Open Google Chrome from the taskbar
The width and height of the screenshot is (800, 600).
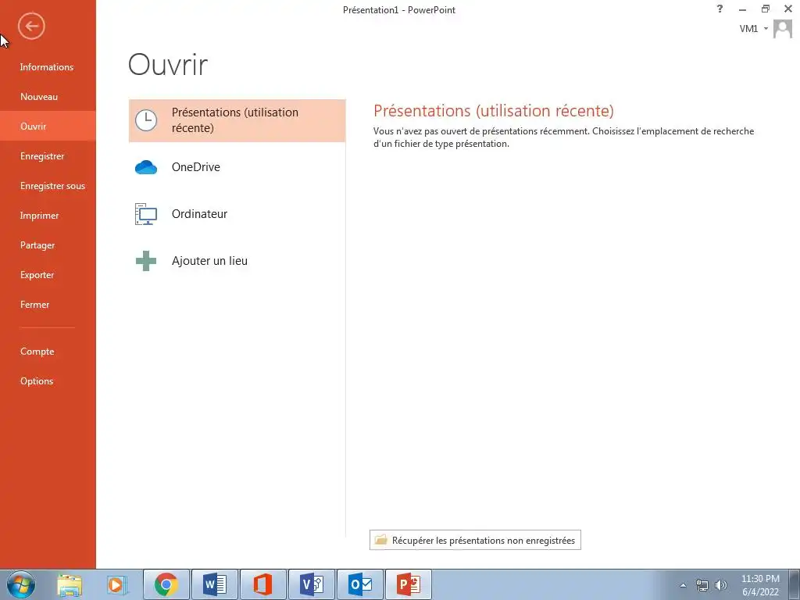click(x=166, y=584)
